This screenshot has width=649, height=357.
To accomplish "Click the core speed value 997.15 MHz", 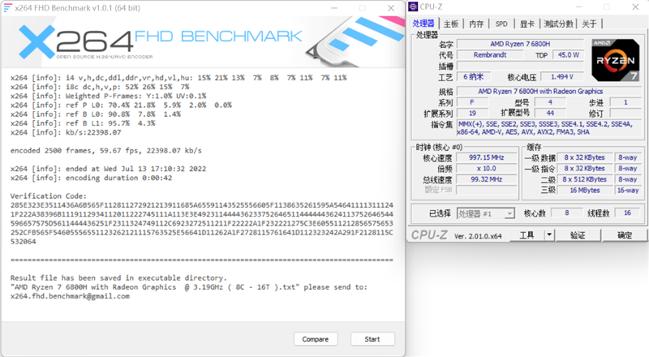I will point(486,157).
